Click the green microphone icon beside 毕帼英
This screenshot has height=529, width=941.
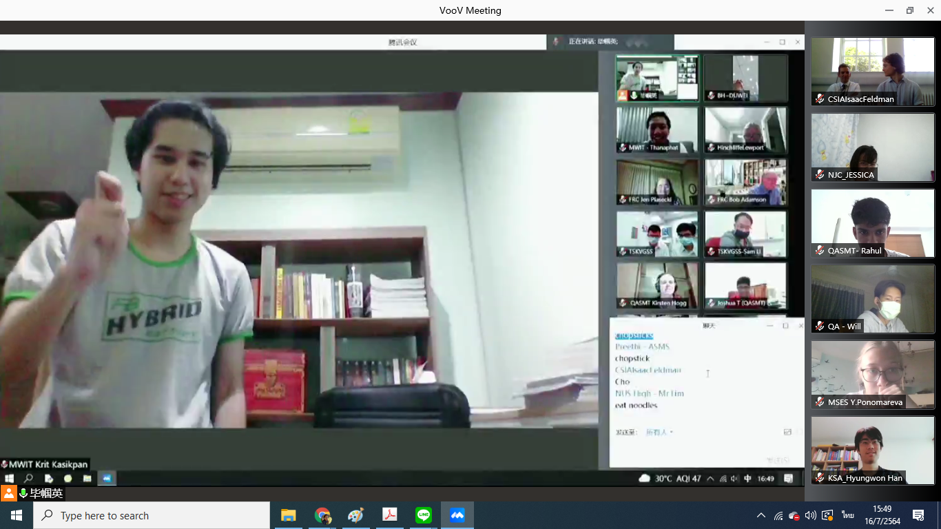click(23, 494)
